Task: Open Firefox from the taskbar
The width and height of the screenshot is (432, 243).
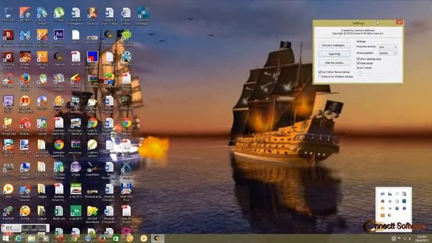Action: click(102, 238)
